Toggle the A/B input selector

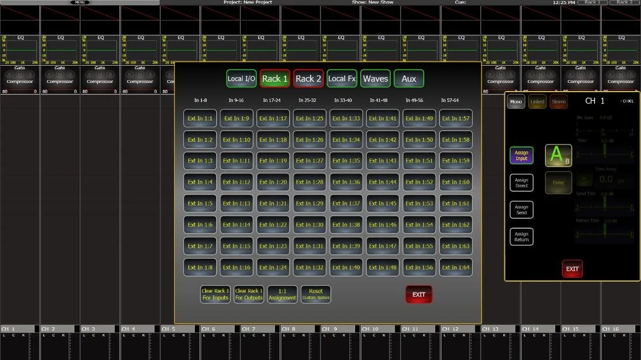(559, 156)
